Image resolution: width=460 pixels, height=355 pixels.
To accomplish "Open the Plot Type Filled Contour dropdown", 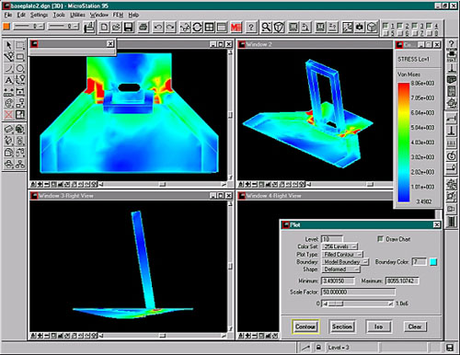I will tap(342, 254).
